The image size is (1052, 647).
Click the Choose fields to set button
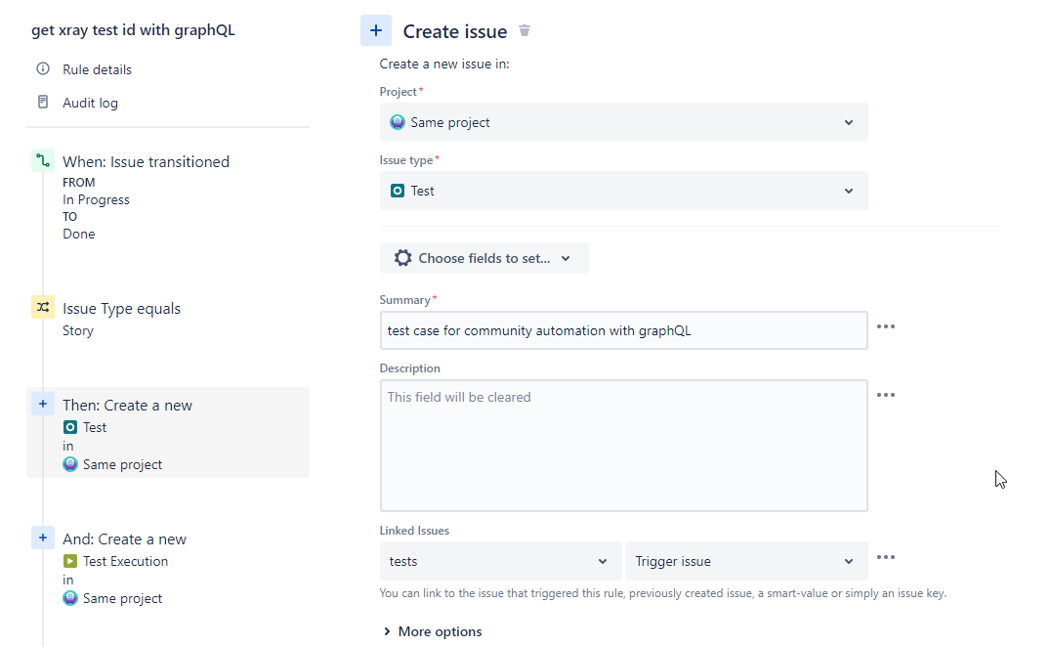(484, 258)
